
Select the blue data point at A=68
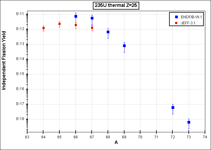tap(108, 32)
